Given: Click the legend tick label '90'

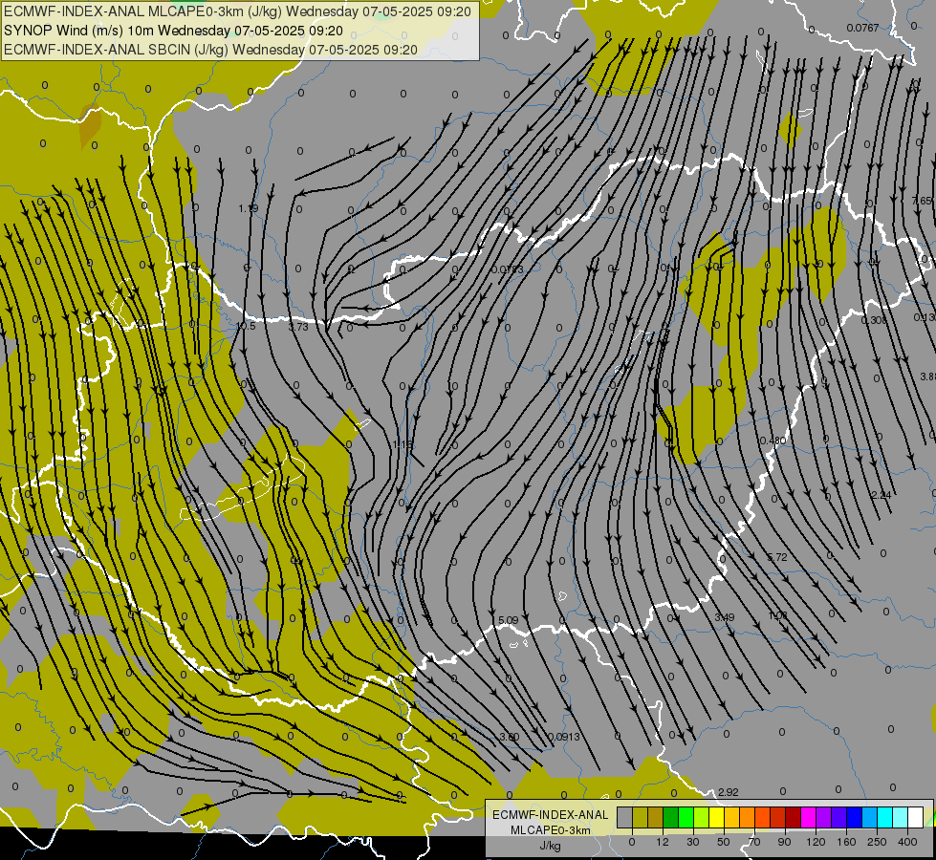Looking at the screenshot, I should 784,842.
